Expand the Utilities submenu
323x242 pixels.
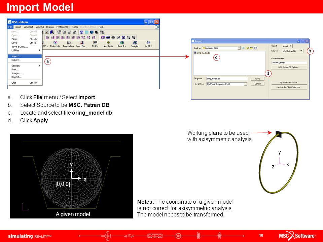click(x=25, y=50)
